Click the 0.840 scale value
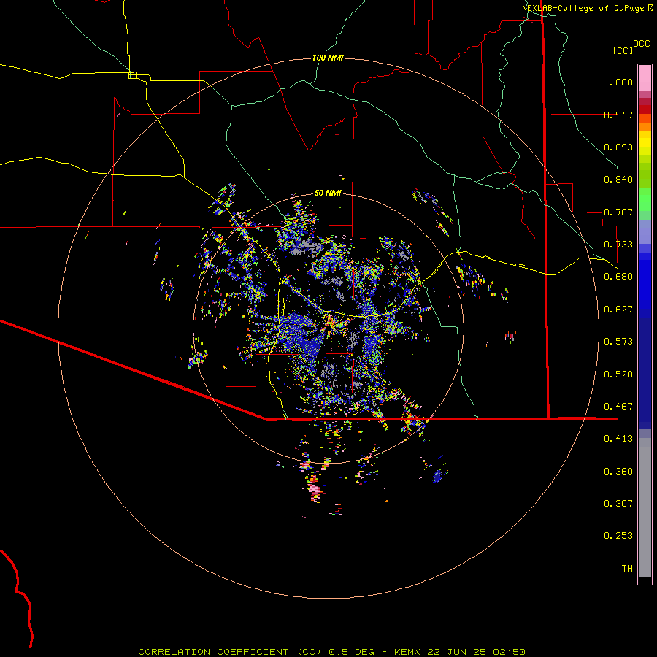Viewport: 657px width, 657px height. (618, 180)
